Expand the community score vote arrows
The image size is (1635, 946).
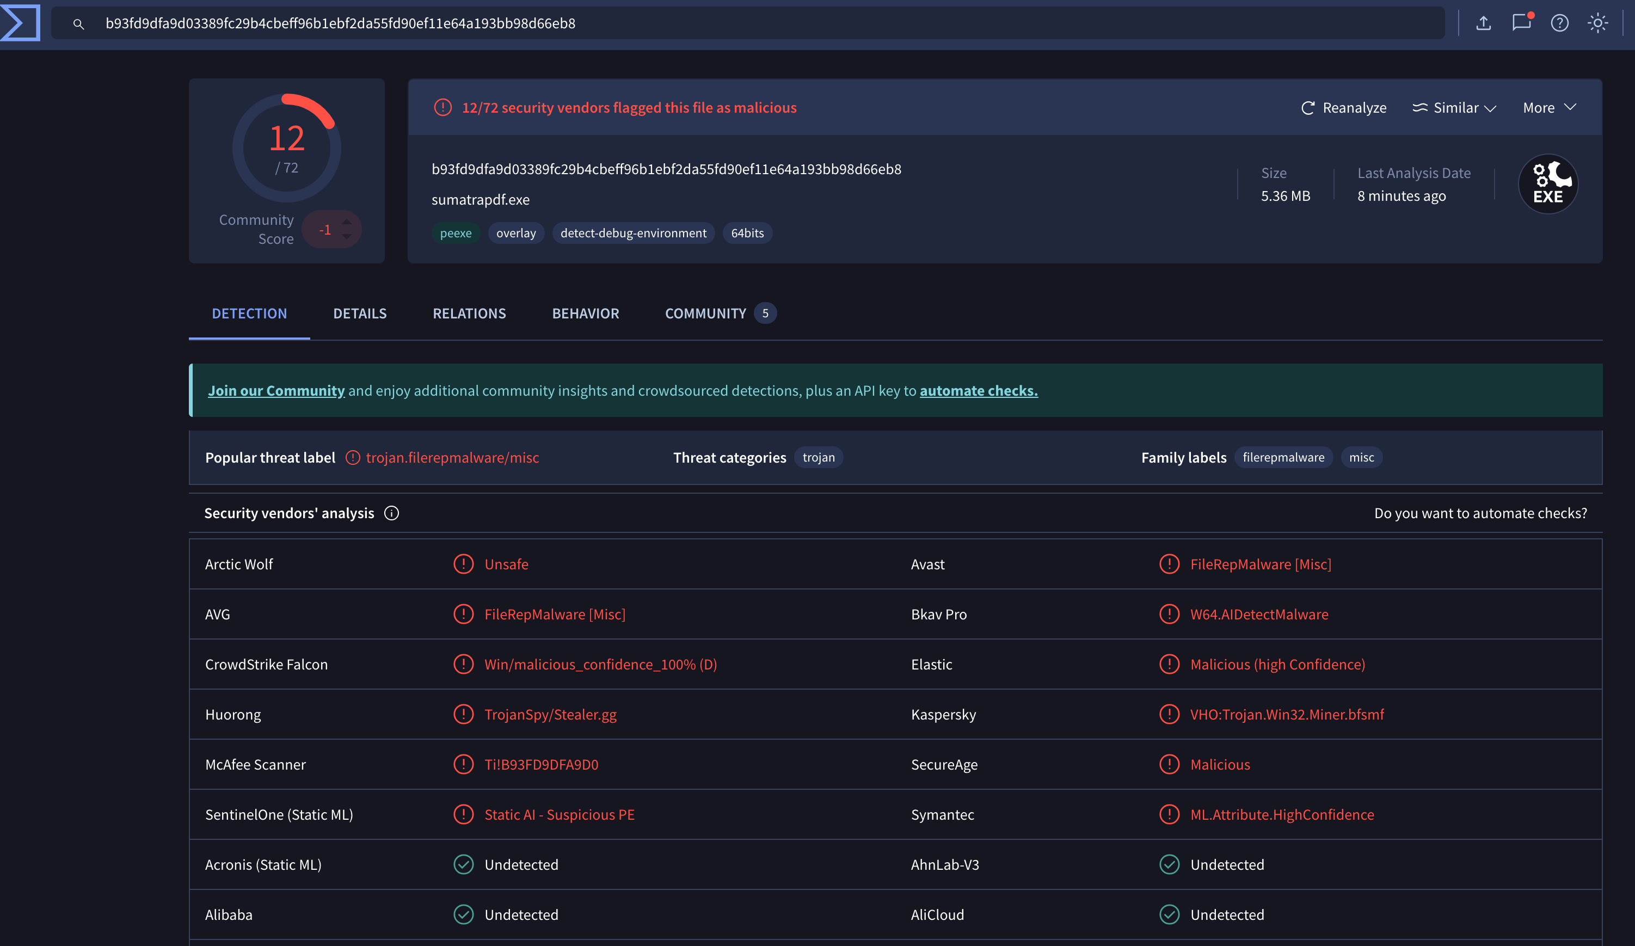[x=348, y=229]
